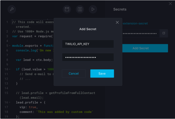
Task: Edit the extension-secret value icon
Action: coord(164,33)
